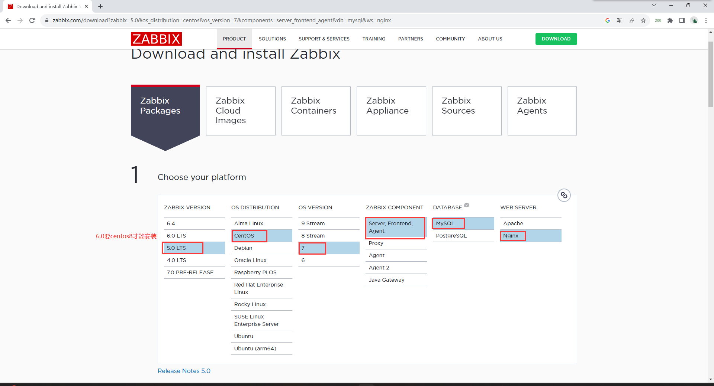Select Proxy component
The image size is (714, 386).
[396, 243]
